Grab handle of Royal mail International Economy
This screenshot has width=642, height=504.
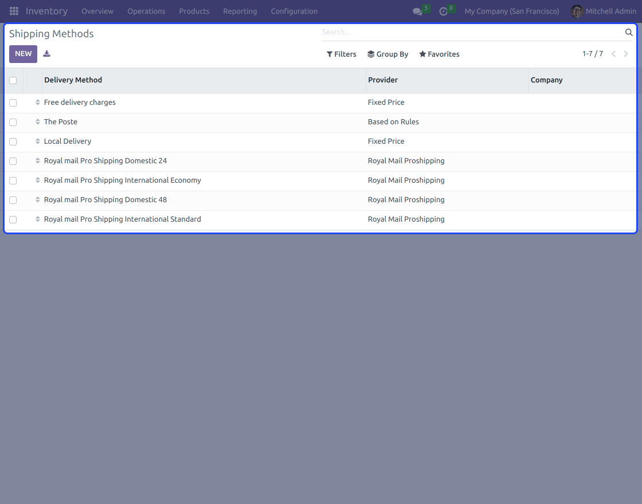[38, 180]
